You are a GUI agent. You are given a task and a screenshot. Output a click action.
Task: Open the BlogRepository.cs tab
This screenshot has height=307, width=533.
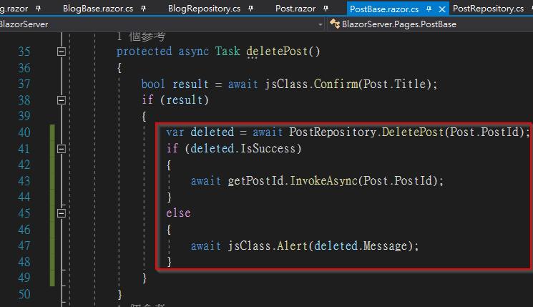(x=204, y=9)
